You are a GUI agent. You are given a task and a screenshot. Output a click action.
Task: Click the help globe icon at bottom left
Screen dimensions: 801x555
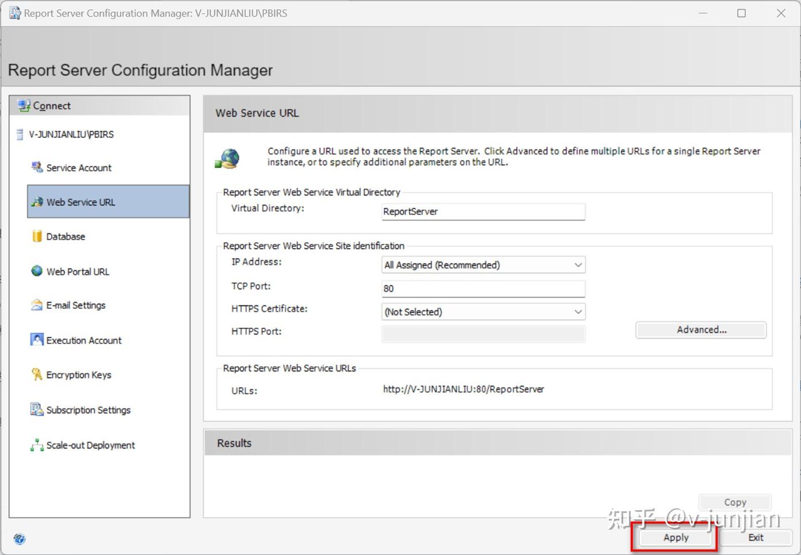(x=20, y=539)
